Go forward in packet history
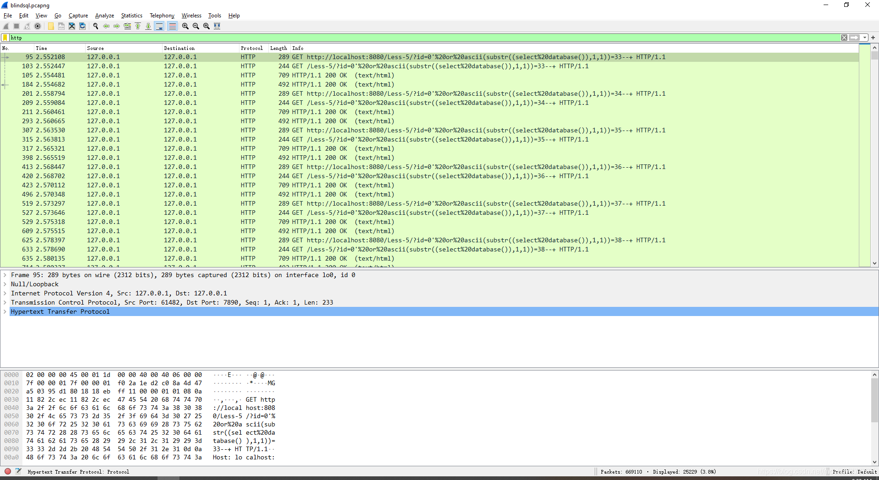The width and height of the screenshot is (879, 480). pyautogui.click(x=117, y=26)
